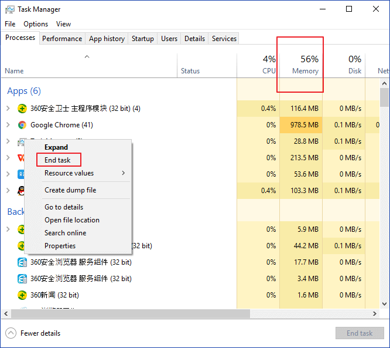Click the QQ penguin icon in Apps

[x=22, y=191]
